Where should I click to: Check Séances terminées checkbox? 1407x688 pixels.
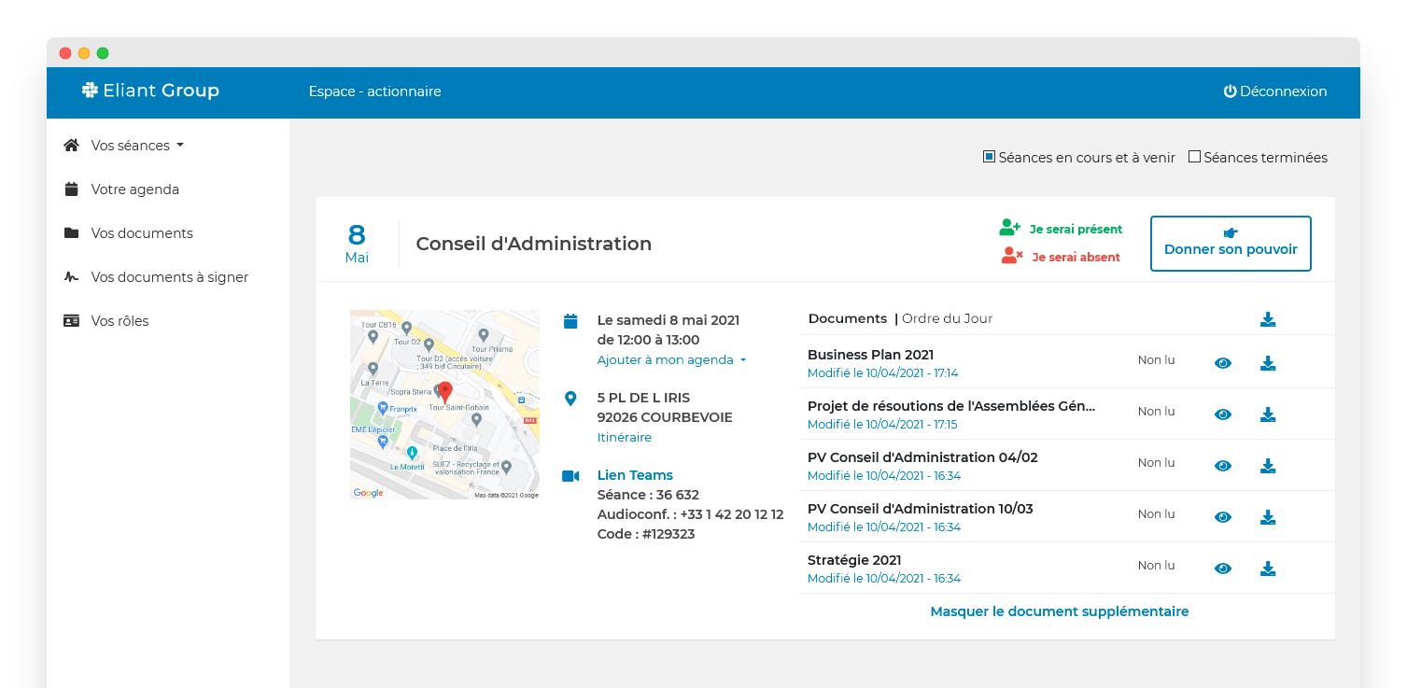(1194, 157)
